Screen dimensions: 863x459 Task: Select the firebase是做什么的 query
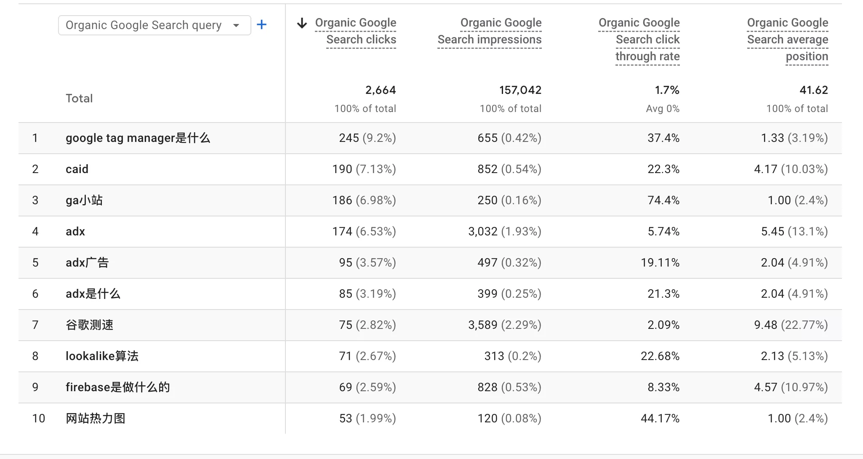pos(117,387)
